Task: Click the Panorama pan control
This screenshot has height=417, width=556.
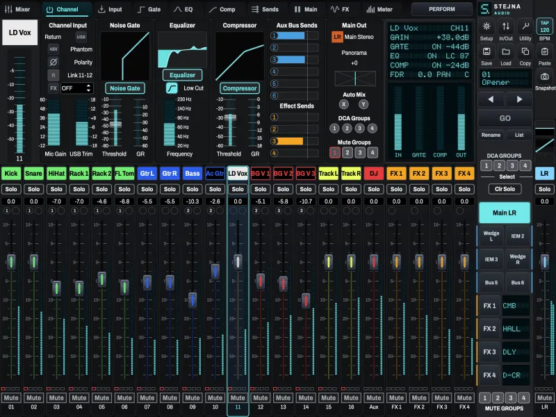Action: point(355,79)
